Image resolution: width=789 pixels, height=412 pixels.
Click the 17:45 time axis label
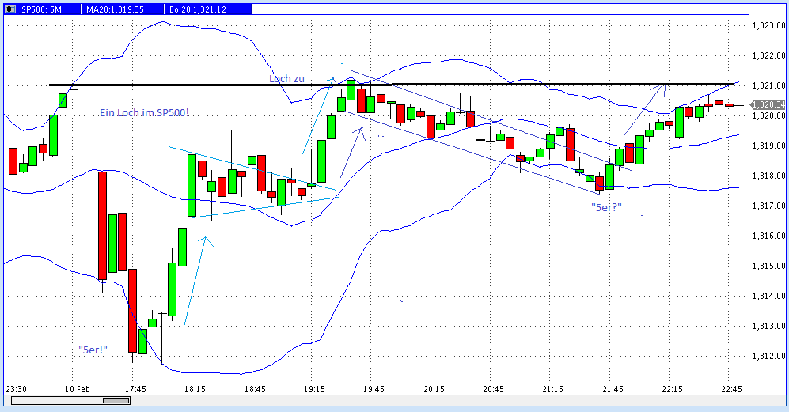pyautogui.click(x=135, y=389)
